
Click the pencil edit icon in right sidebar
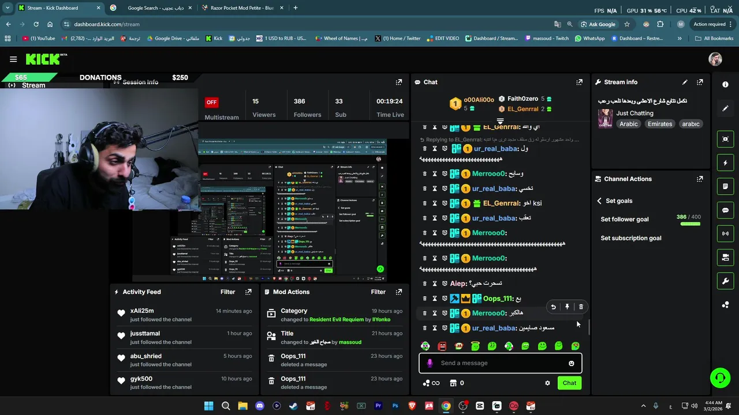pyautogui.click(x=725, y=108)
